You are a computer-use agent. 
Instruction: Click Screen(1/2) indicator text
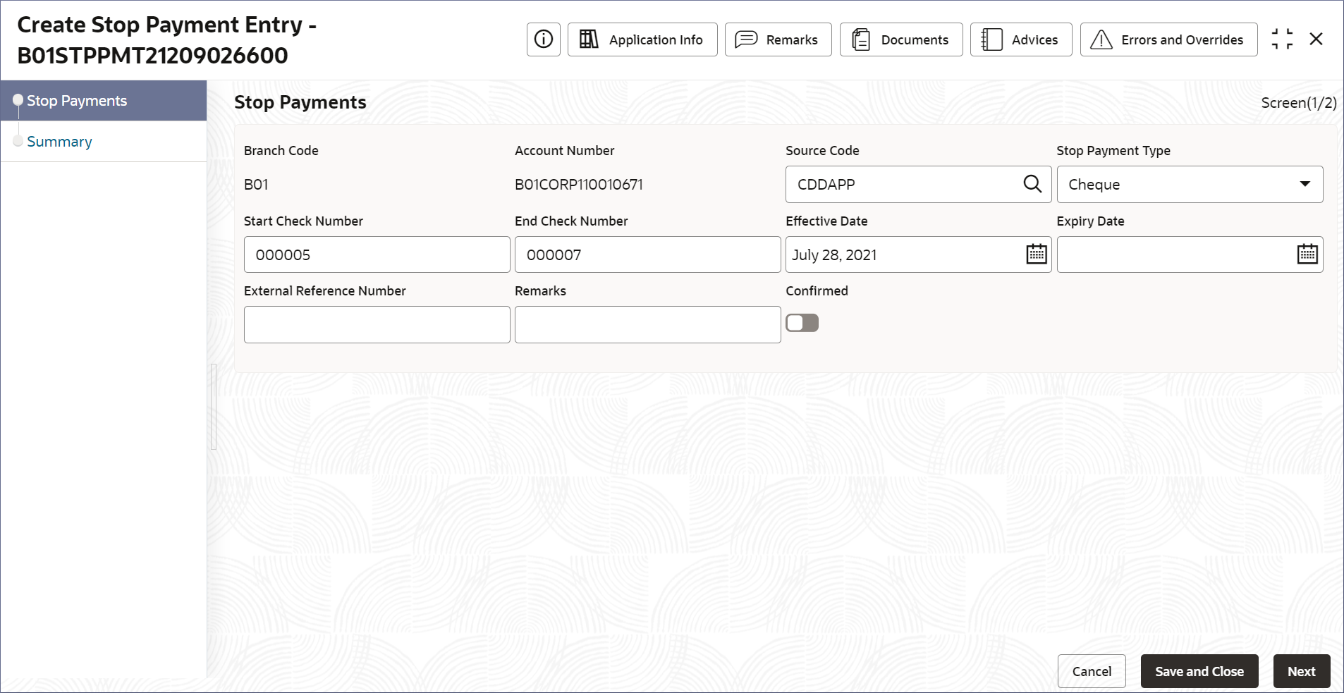[1298, 103]
